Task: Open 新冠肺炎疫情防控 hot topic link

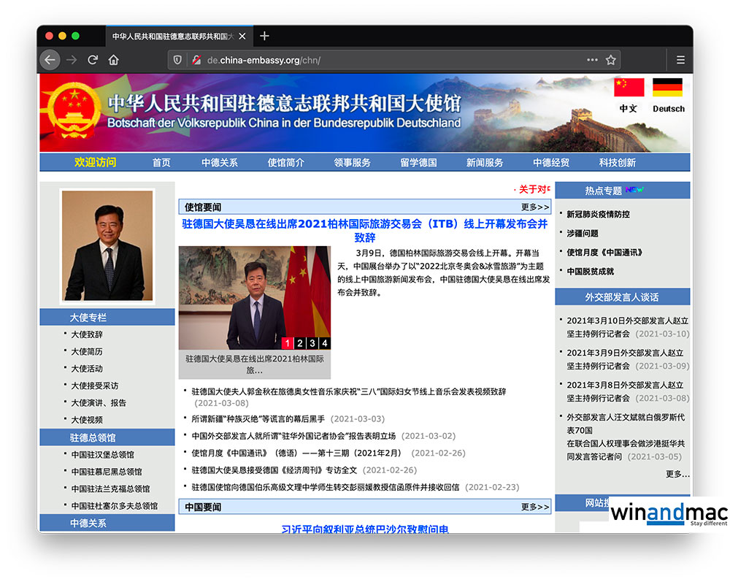Action: click(x=598, y=215)
